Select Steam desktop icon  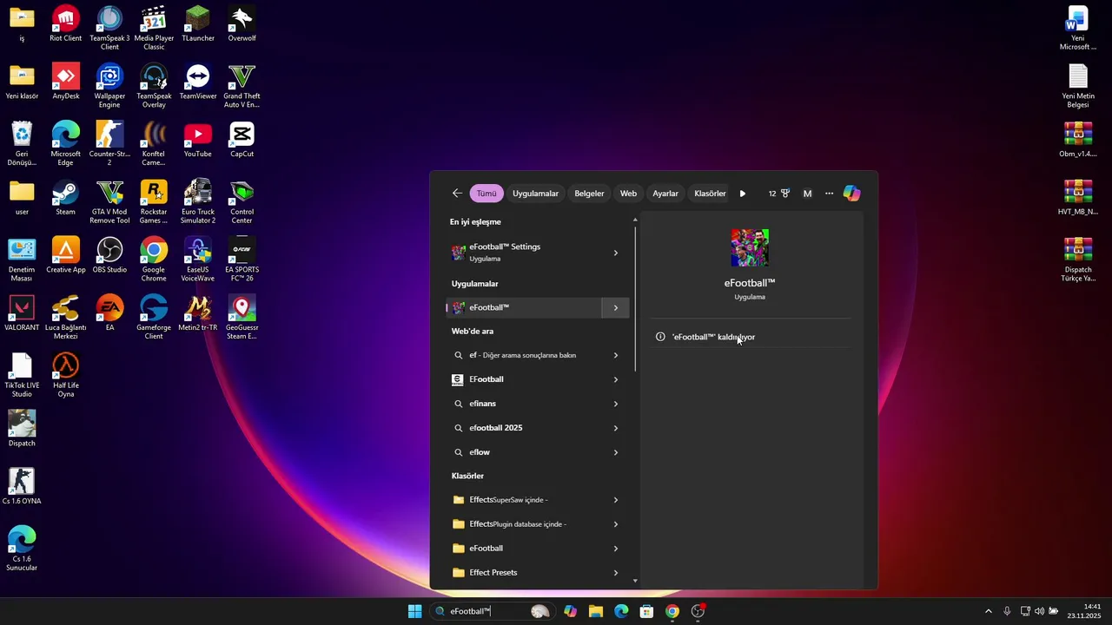pos(66,198)
